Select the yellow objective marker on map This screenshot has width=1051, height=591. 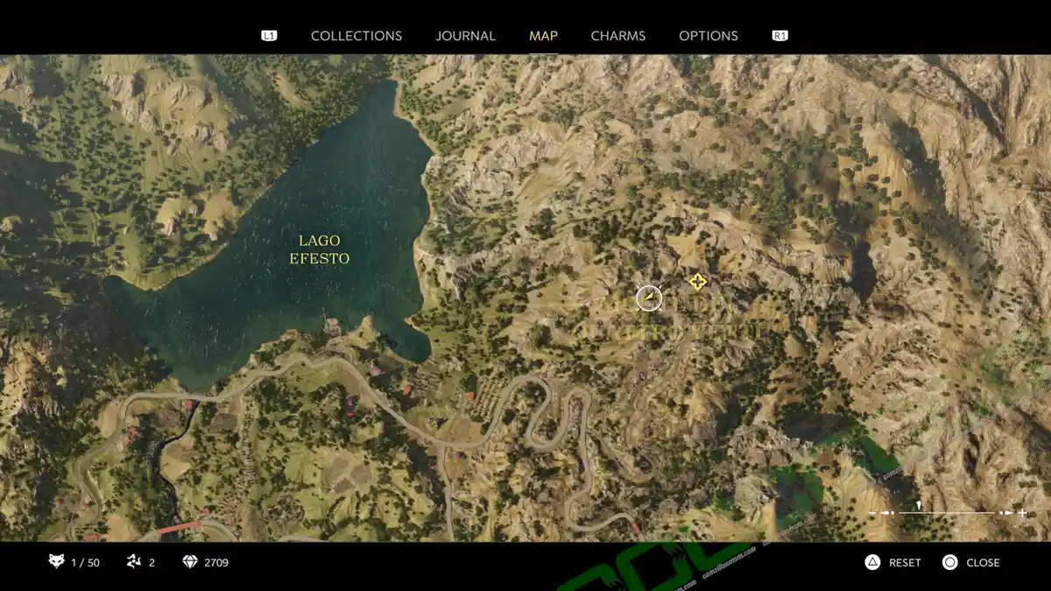click(x=697, y=282)
